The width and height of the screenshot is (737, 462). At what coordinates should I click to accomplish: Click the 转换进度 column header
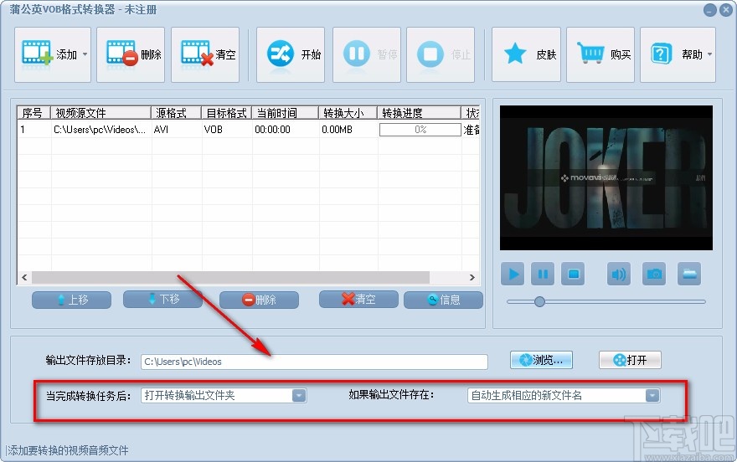(420, 113)
